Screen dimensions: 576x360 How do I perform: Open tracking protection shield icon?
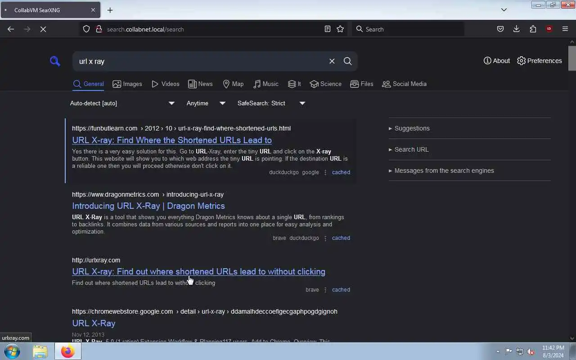[x=86, y=29]
